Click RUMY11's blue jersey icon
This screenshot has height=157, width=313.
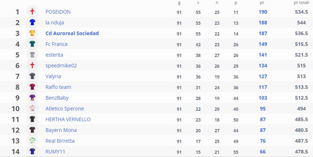coord(32,152)
